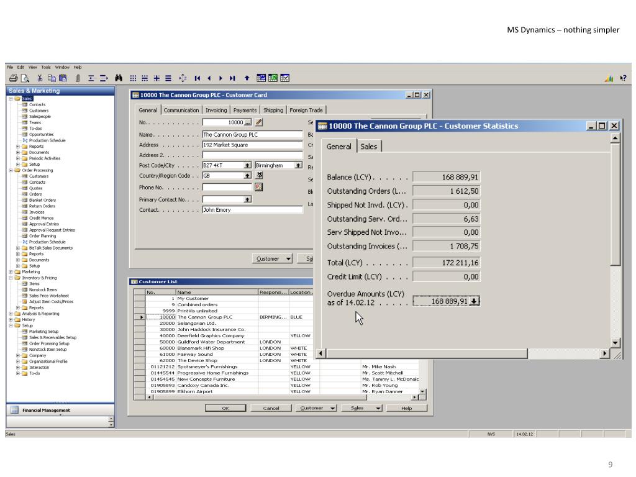Expand the Marketing tree node

tap(11, 272)
